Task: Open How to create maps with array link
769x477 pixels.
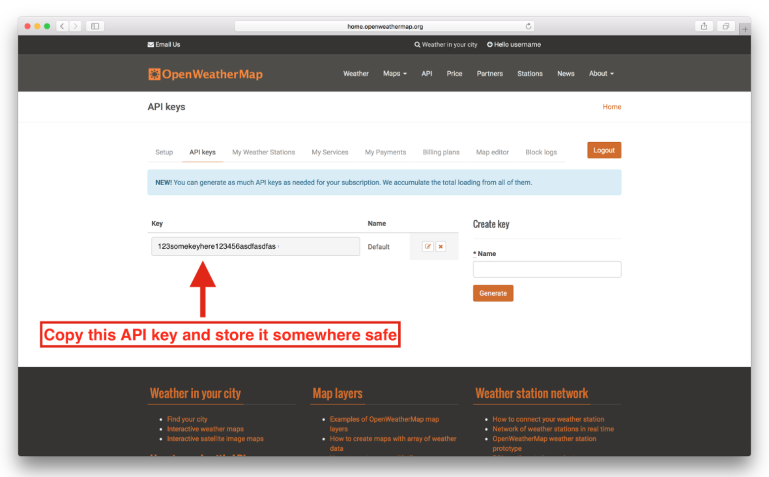Action: (393, 444)
